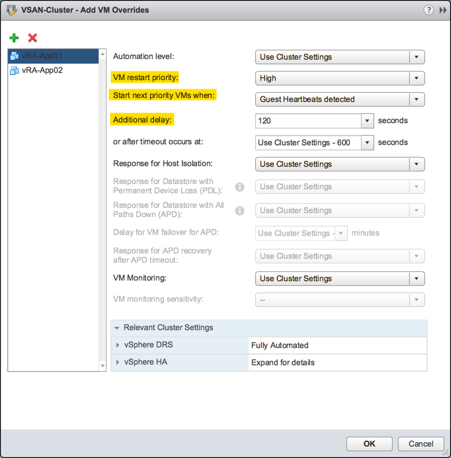Click the info icon beside APD response
This screenshot has width=451, height=458.
click(240, 210)
